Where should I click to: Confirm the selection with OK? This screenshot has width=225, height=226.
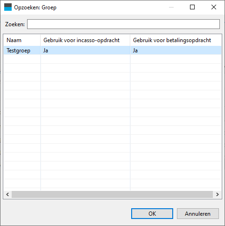(x=152, y=213)
